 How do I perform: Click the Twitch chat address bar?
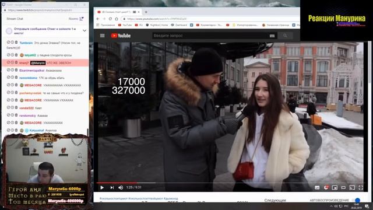point(45,10)
